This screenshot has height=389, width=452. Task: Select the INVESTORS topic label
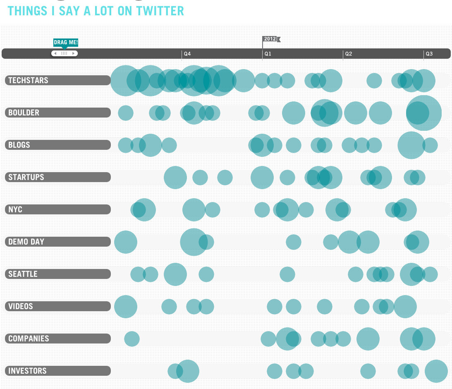point(57,371)
